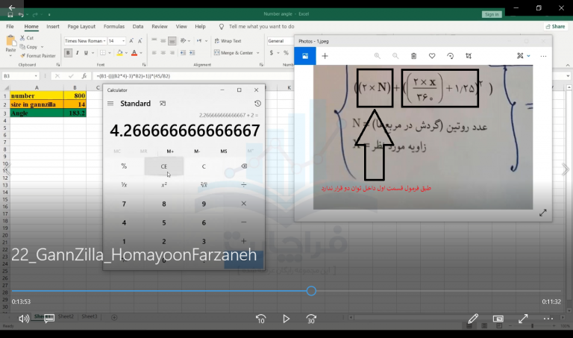
Task: Open font color dropdown arrow
Action: pos(141,53)
